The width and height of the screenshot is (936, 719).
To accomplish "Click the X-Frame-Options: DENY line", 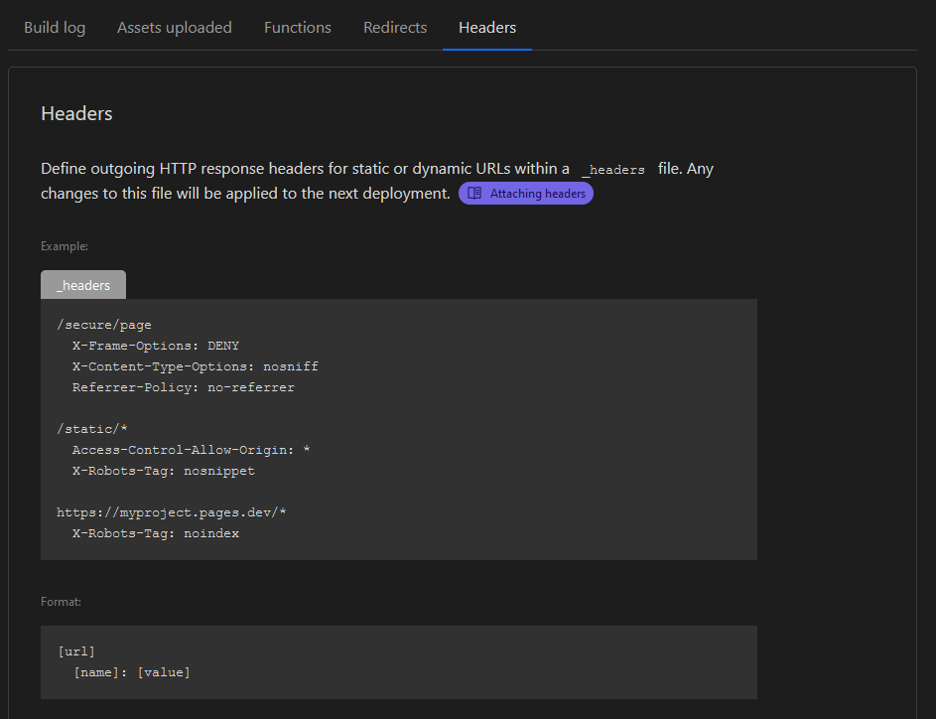I will (x=156, y=346).
